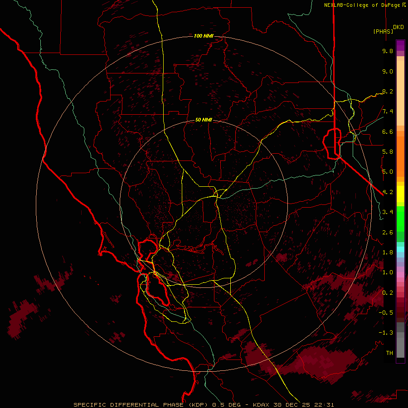The width and height of the screenshot is (408, 408).
Task: Click the DKD label above the scale
Action: 398,27
